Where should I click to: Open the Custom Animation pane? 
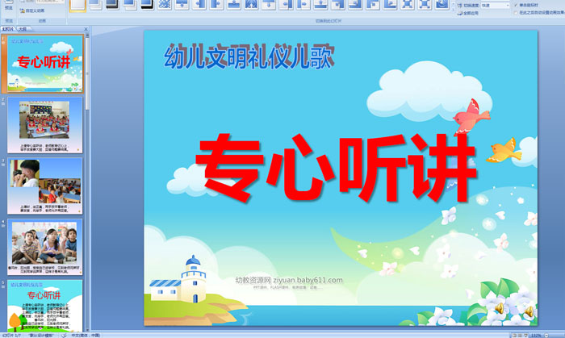click(32, 10)
